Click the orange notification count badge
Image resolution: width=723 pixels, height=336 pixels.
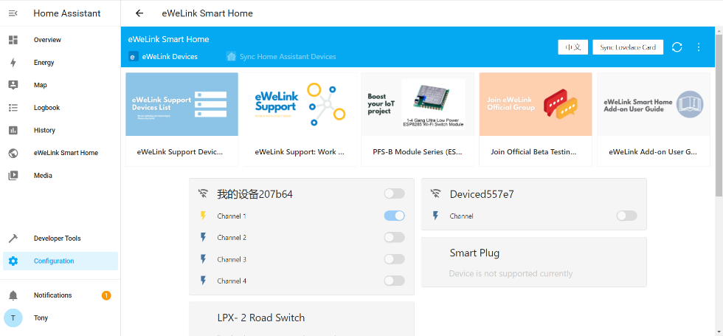106,295
